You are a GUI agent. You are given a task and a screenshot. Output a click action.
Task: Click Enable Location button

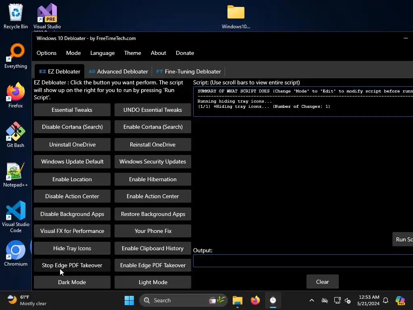tap(72, 179)
